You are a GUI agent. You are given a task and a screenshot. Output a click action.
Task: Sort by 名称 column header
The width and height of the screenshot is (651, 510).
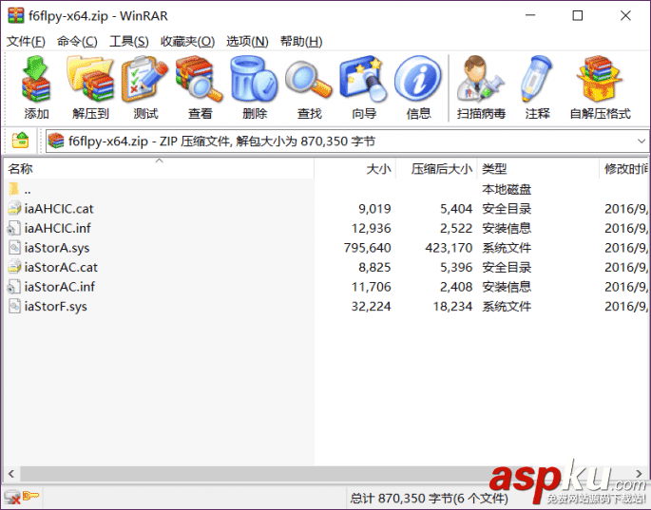point(159,168)
